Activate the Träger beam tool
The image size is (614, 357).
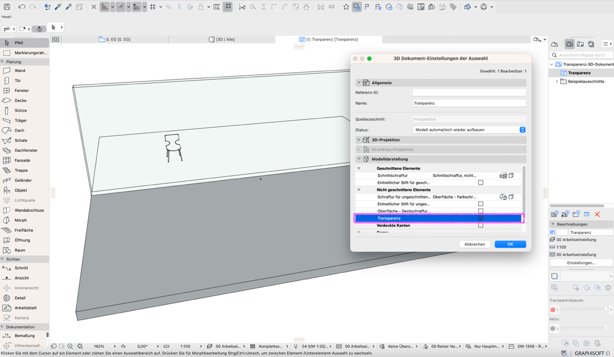(x=24, y=120)
